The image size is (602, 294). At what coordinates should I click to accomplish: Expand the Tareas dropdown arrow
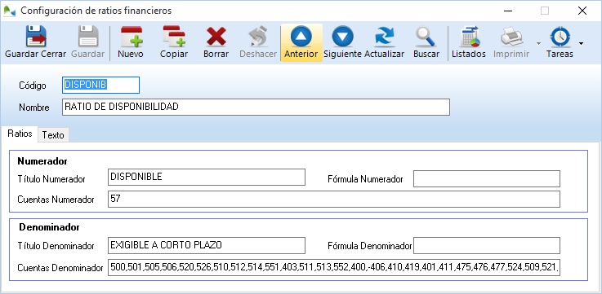tap(581, 43)
